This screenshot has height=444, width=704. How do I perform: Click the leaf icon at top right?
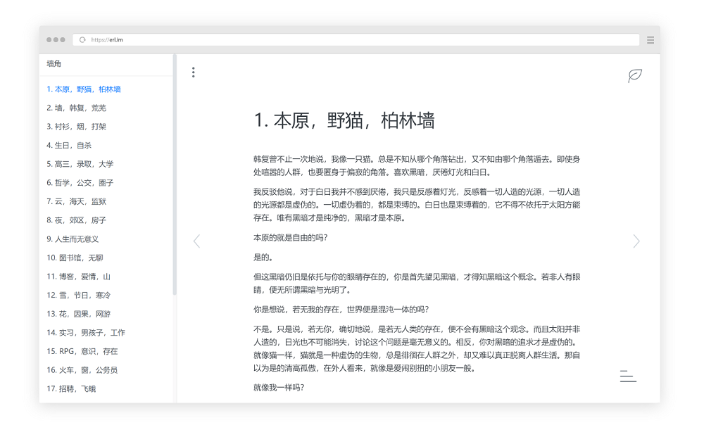635,75
